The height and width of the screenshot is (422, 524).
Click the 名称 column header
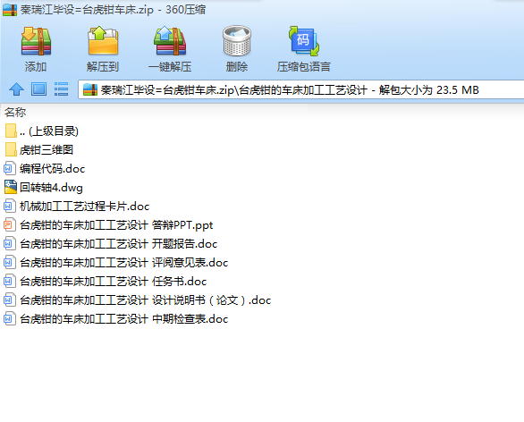(15, 113)
